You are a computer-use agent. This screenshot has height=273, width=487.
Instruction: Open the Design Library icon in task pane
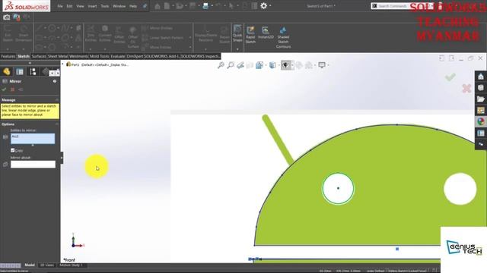(480, 88)
